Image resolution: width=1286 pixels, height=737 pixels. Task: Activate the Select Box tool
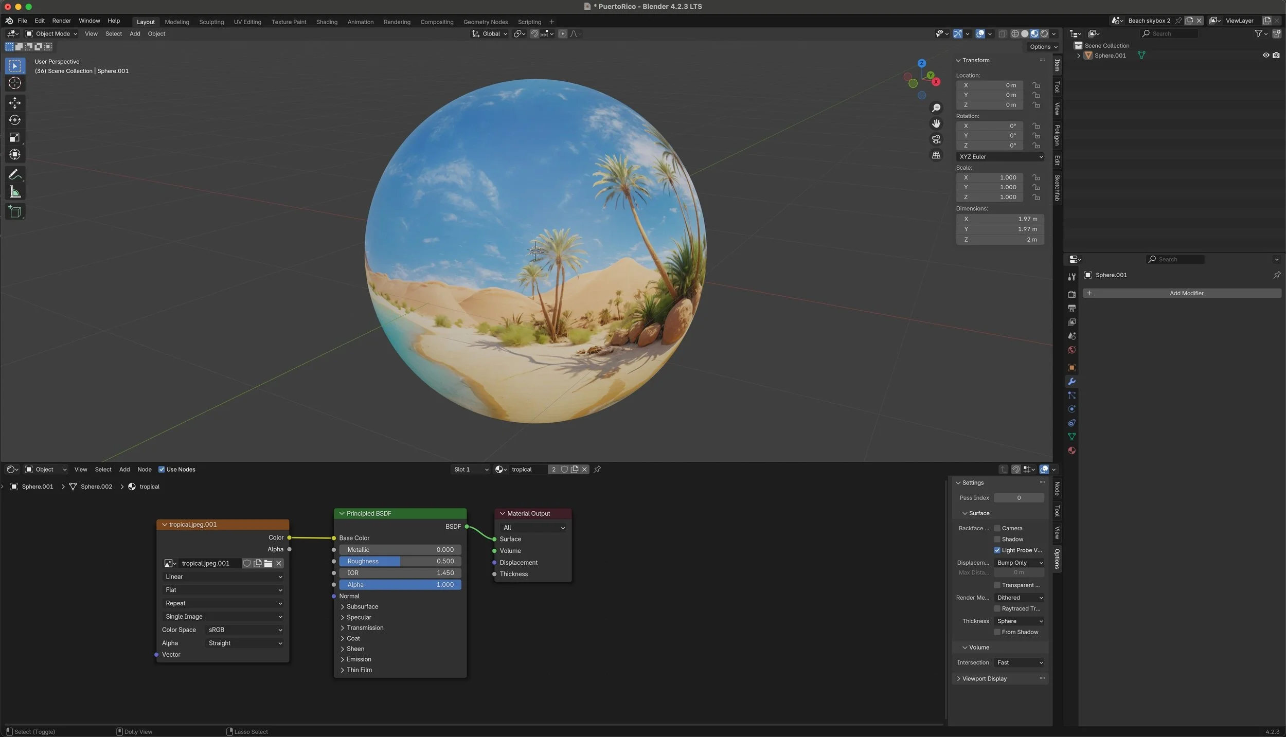coord(15,66)
